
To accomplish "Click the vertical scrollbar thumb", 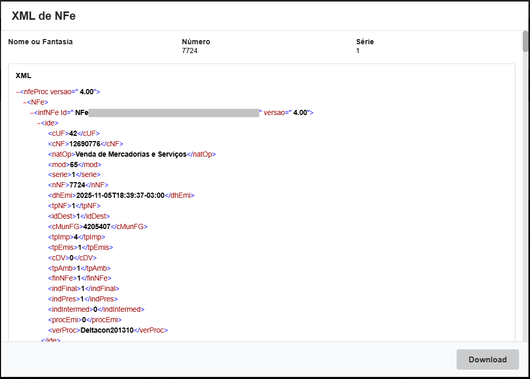I will point(525,42).
